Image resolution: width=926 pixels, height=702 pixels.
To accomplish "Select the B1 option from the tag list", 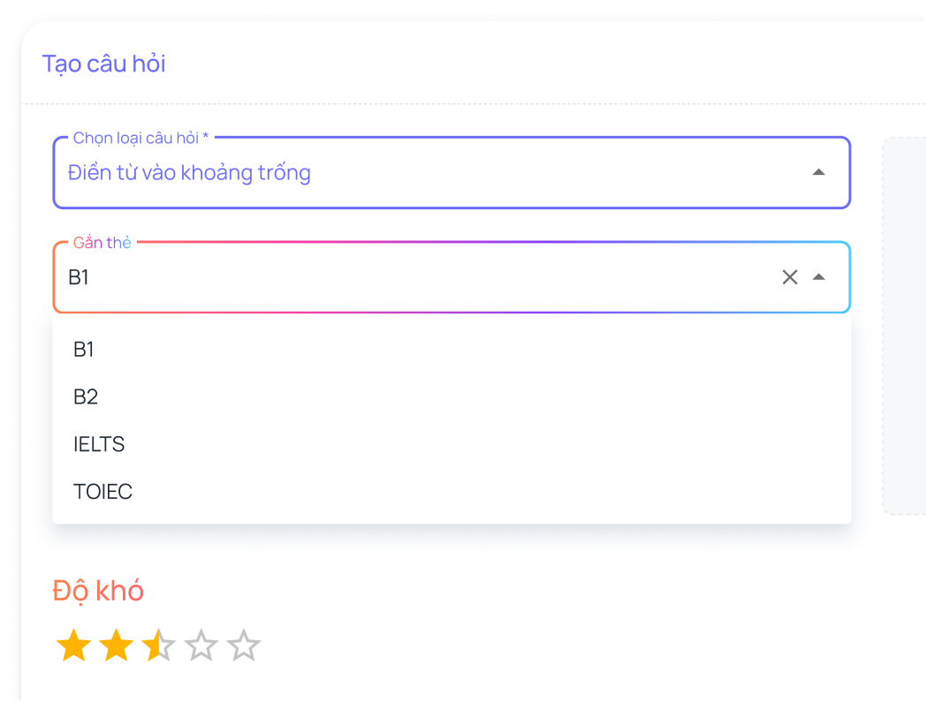I will [x=84, y=350].
